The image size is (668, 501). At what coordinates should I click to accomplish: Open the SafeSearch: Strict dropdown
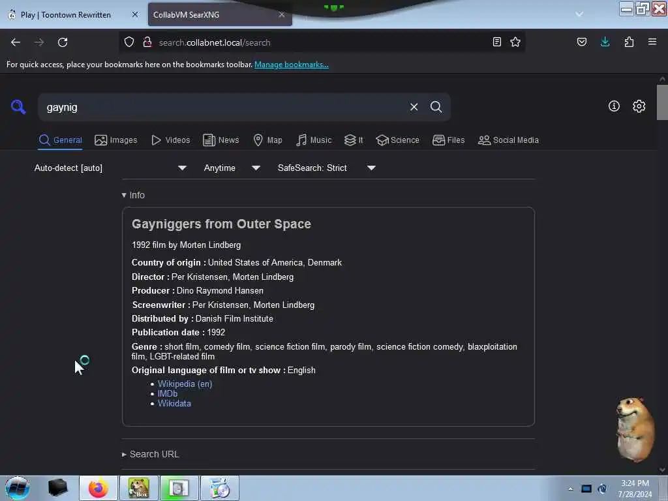tap(326, 168)
